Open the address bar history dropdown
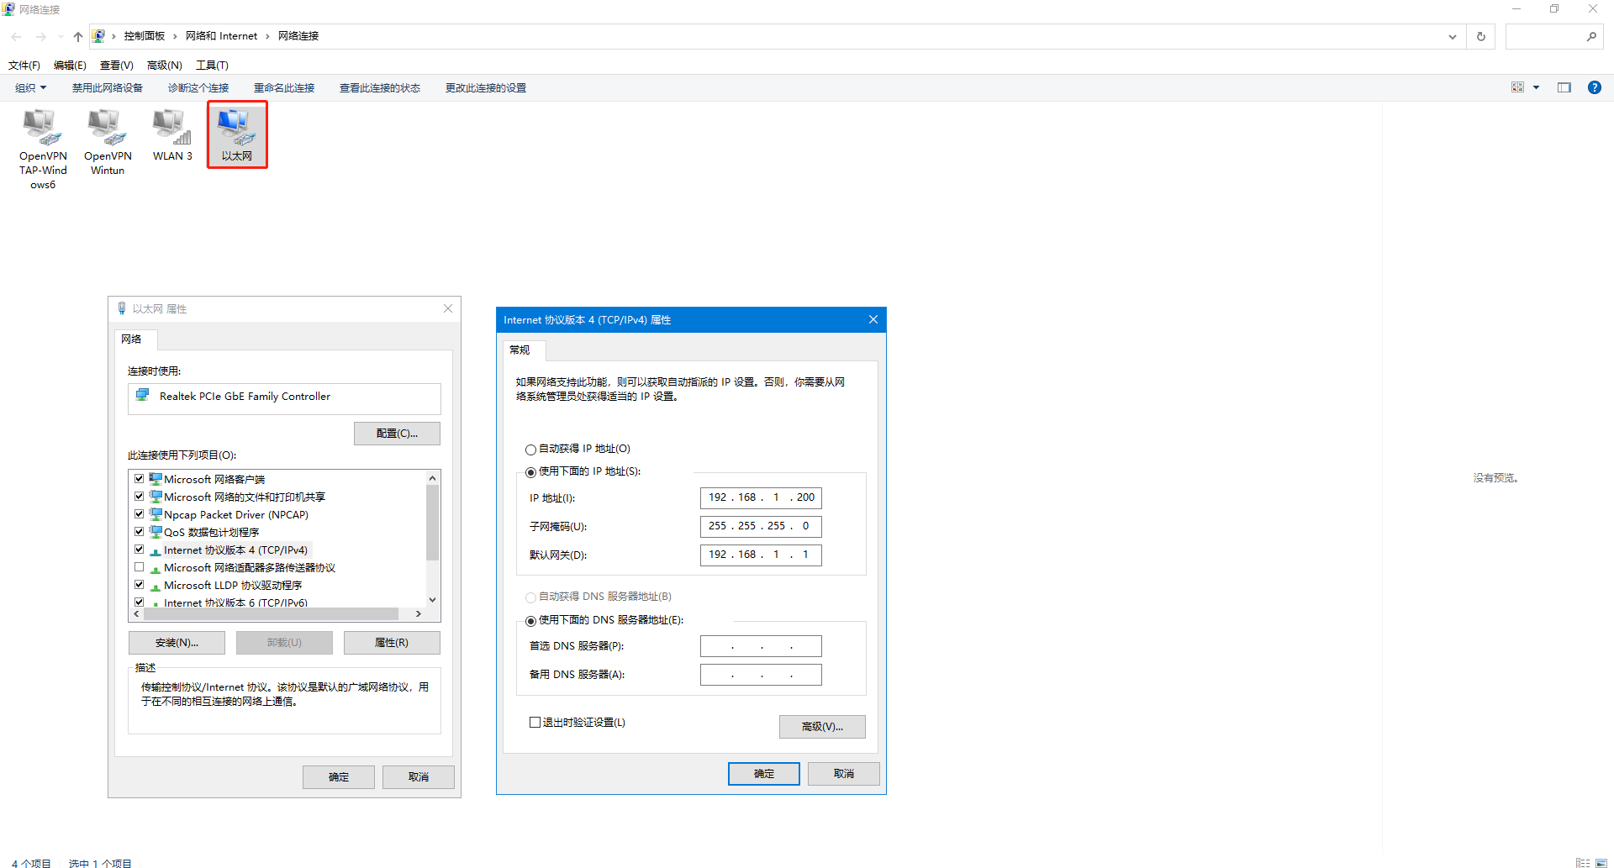 pos(1452,36)
